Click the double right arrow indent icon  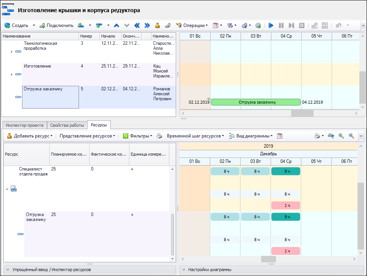147,25
